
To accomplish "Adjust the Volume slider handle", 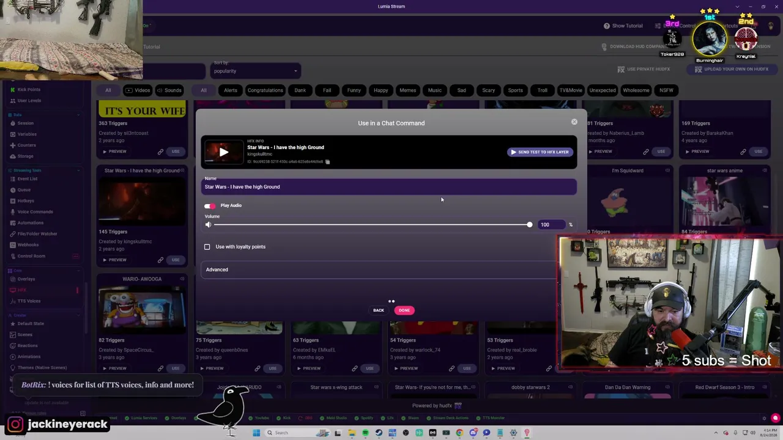I will pyautogui.click(x=529, y=225).
